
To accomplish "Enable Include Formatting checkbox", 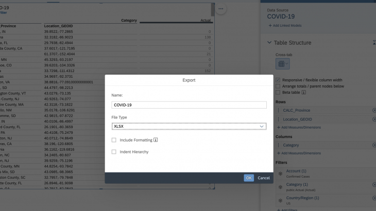I will (x=114, y=140).
